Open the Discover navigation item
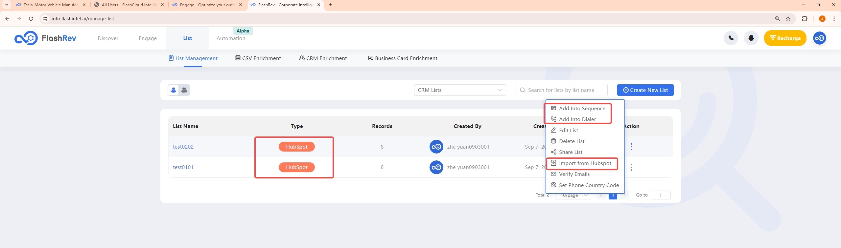The width and height of the screenshot is (841, 248). (x=108, y=38)
